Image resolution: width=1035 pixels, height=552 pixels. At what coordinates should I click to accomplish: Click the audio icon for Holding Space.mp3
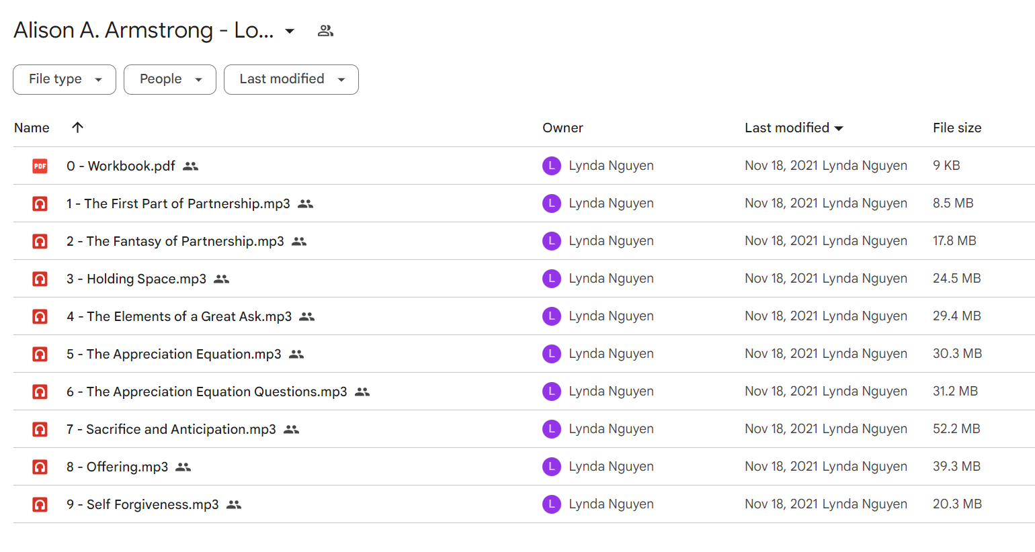(x=40, y=279)
